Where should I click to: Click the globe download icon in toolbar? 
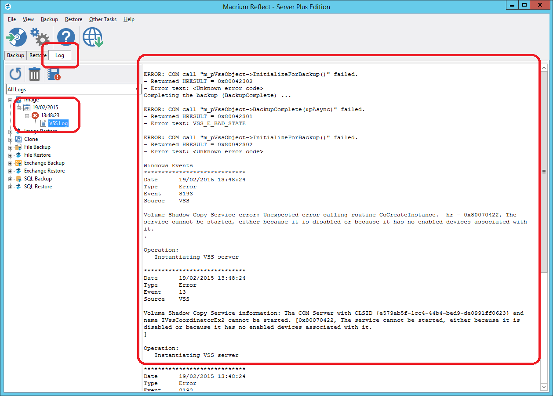[x=92, y=37]
